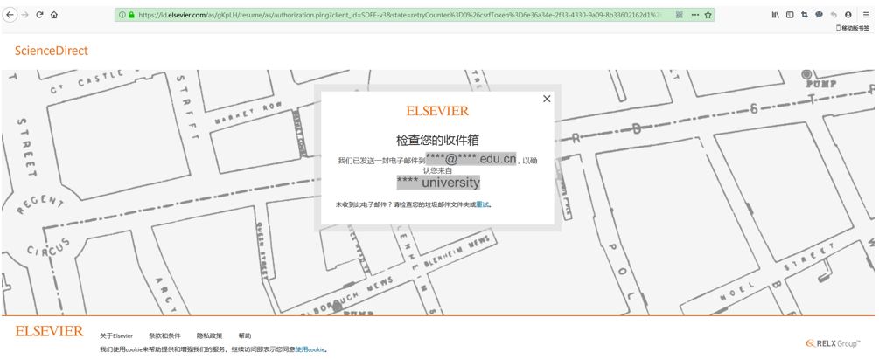Reload the current page
The width and height of the screenshot is (879, 359).
[x=39, y=15]
